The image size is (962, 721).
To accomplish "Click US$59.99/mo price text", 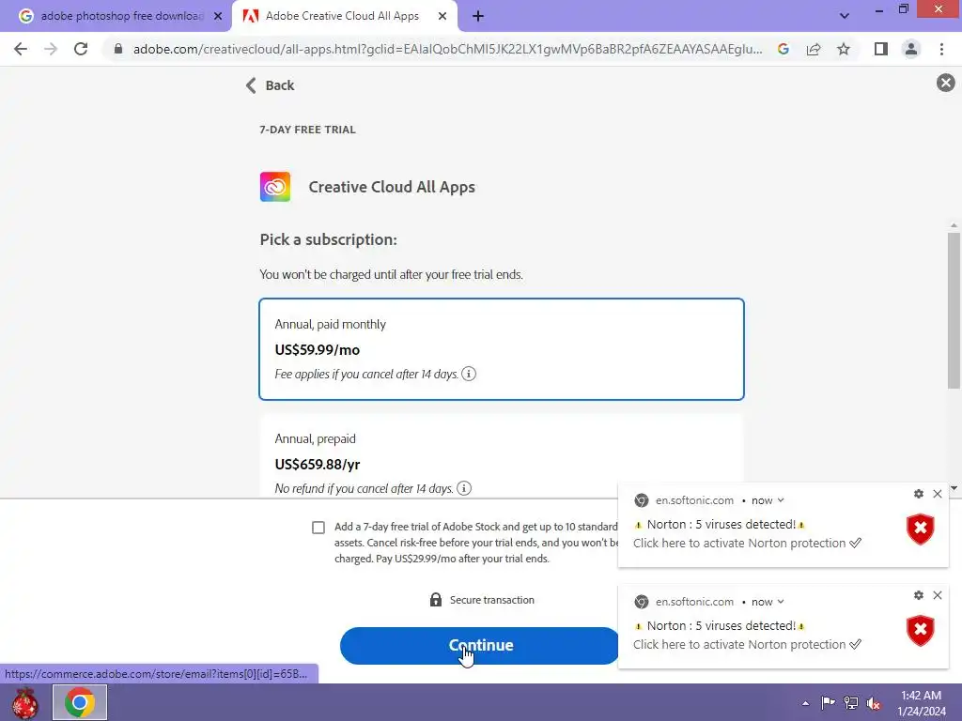I will [318, 350].
